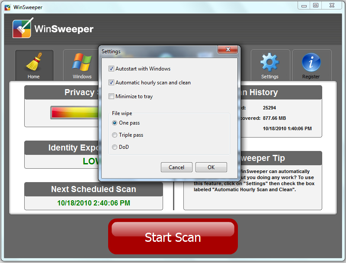Image resolution: width=346 pixels, height=263 pixels.
Task: Click the Register info icon
Action: pos(311,62)
